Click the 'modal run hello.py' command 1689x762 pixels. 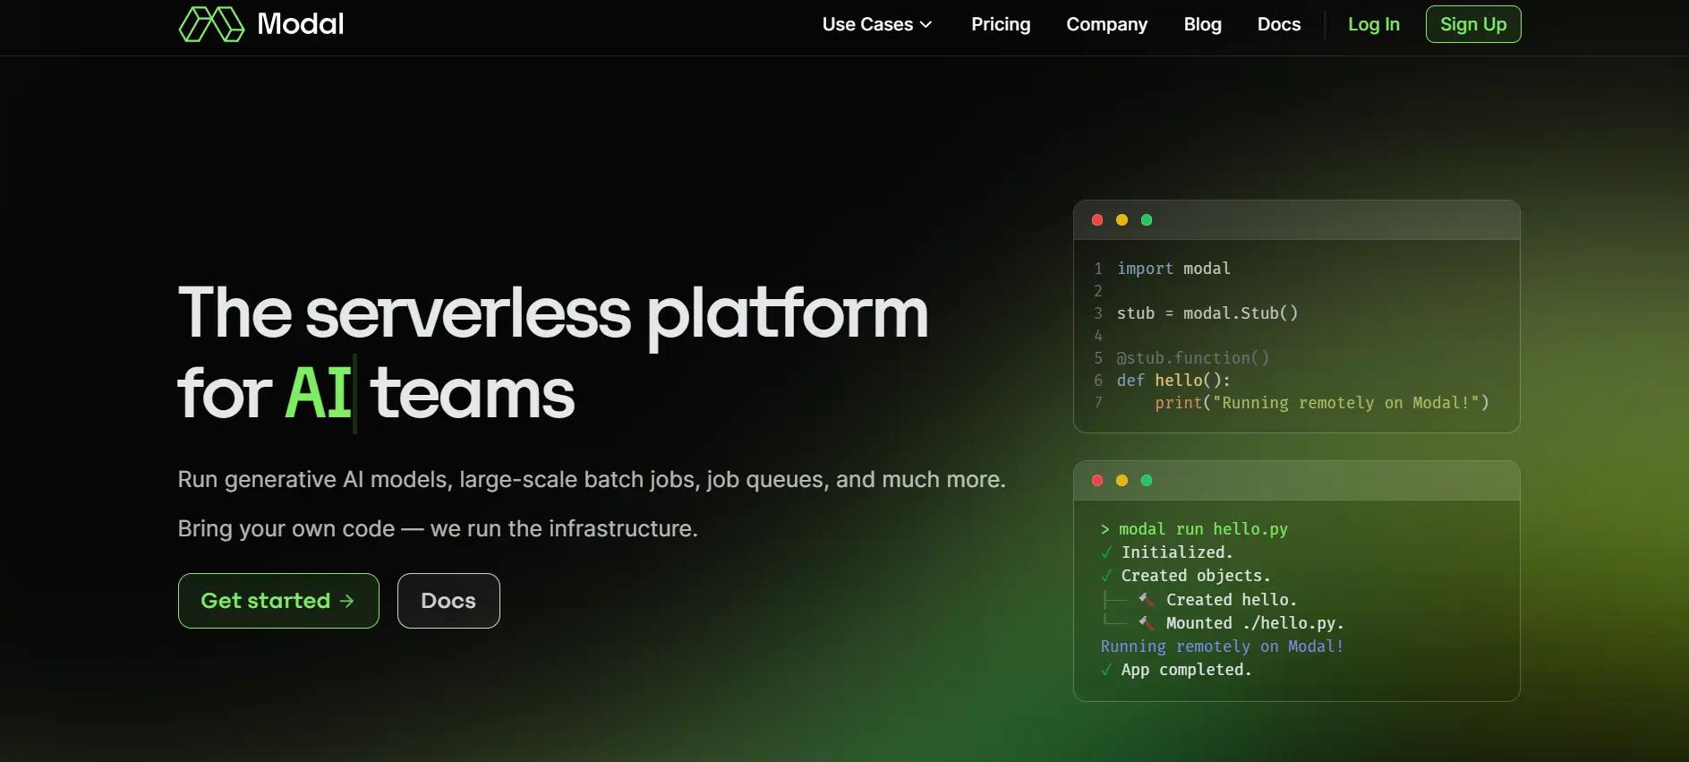pos(1203,529)
